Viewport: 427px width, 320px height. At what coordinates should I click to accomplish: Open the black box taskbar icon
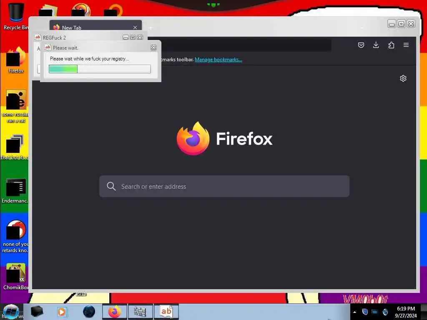[37, 312]
